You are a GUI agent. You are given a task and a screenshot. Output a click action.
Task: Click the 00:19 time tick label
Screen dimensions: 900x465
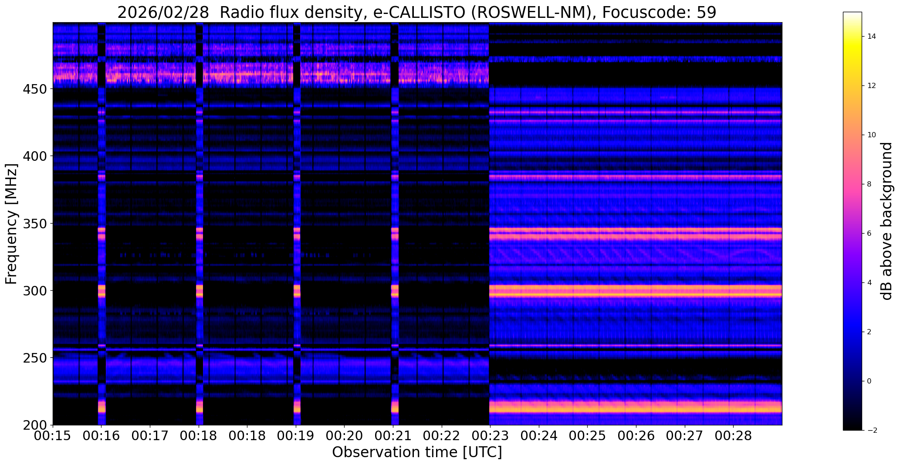coord(296,436)
